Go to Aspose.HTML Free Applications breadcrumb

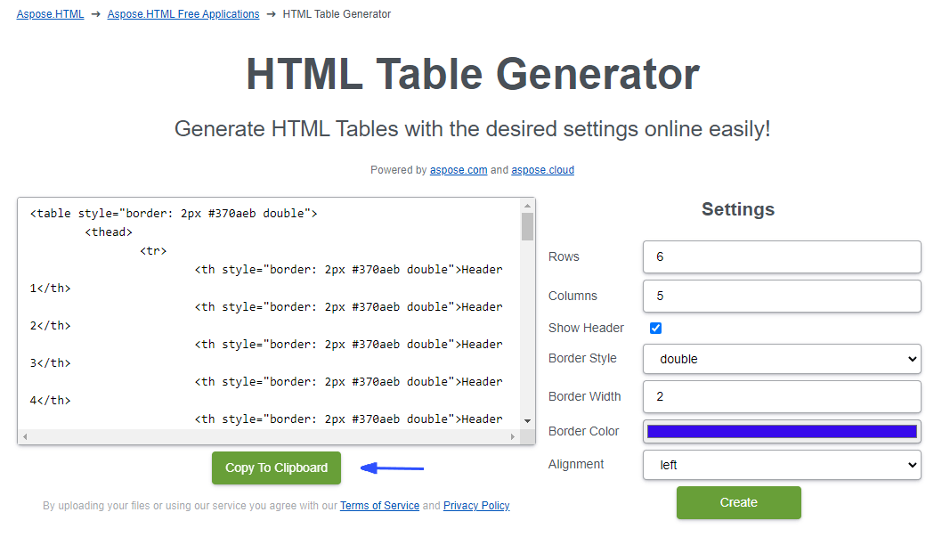pos(183,14)
